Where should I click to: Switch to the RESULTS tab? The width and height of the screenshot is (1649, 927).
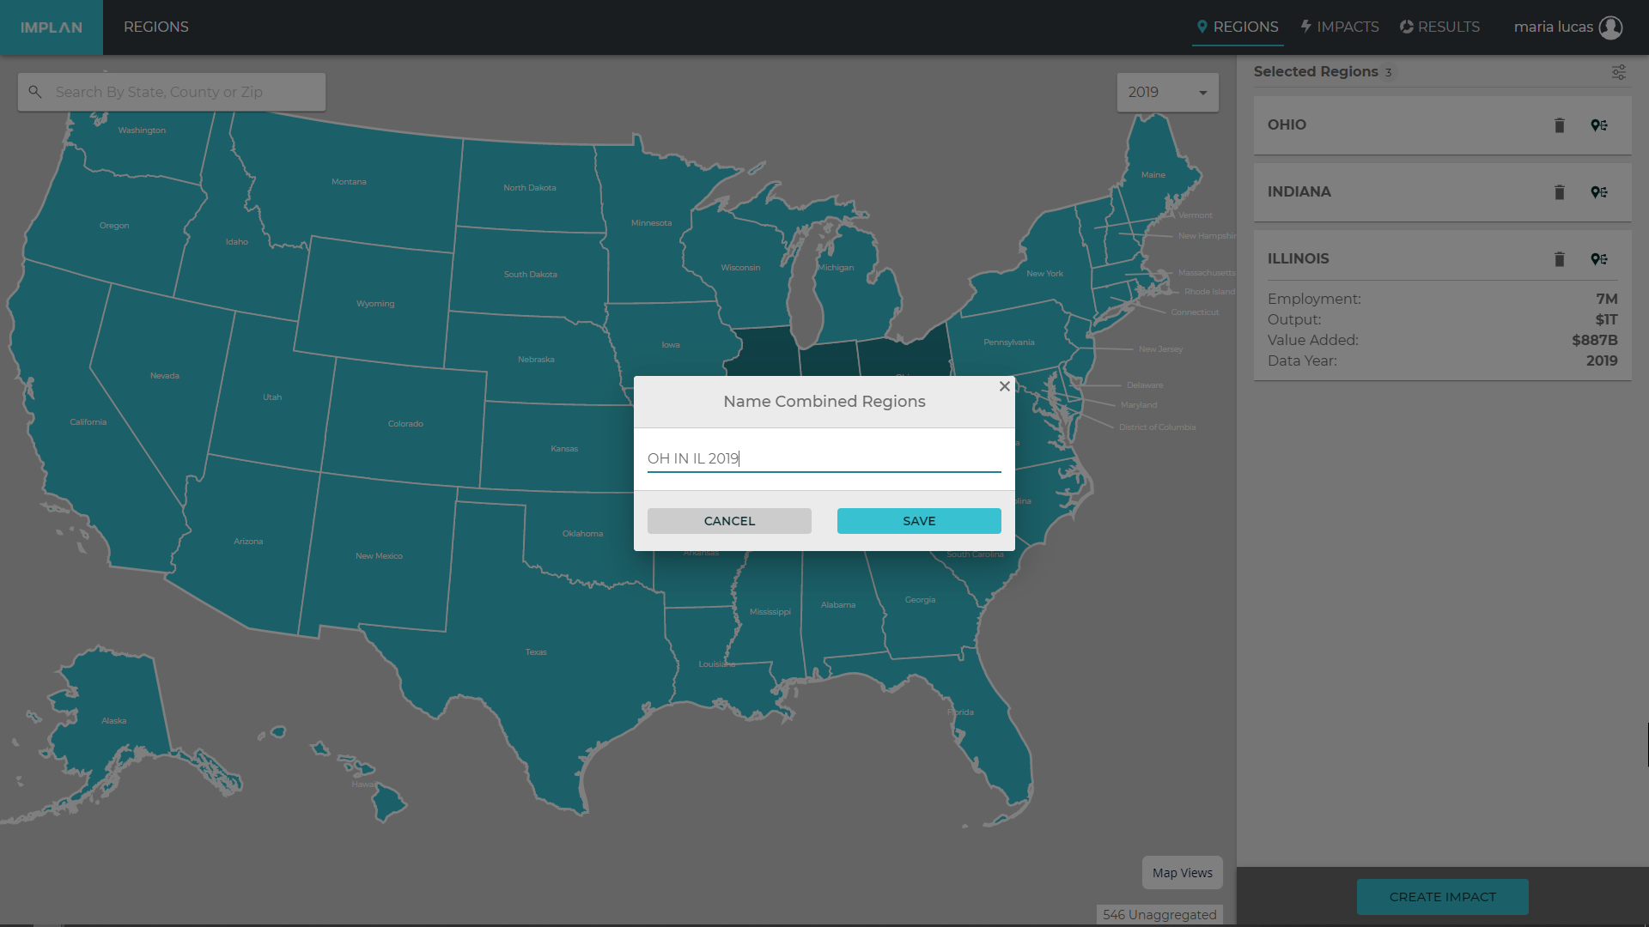[x=1440, y=27]
